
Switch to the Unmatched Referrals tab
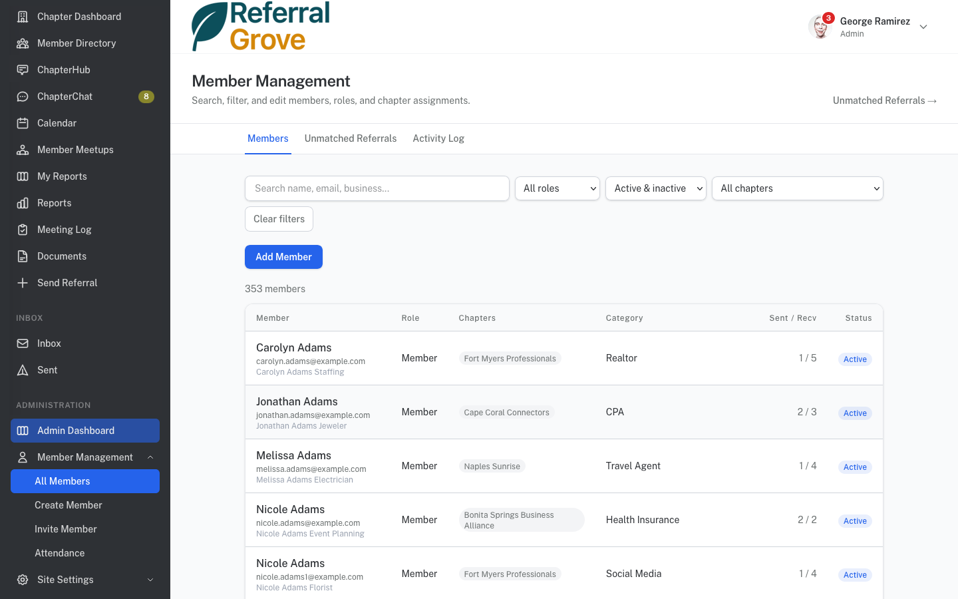point(351,138)
